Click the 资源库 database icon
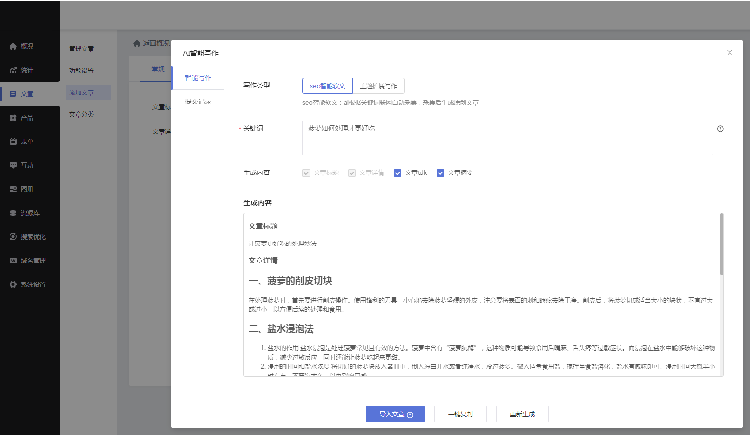This screenshot has height=435, width=750. [13, 213]
